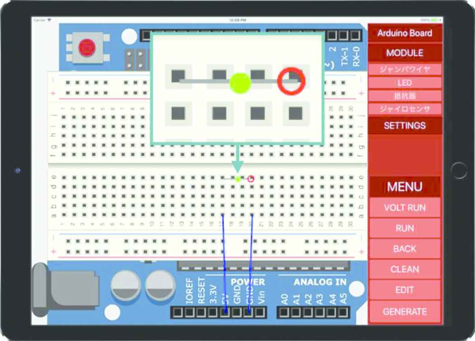Choose the ジャンパワイヤ module
475x341 pixels.
click(x=405, y=69)
